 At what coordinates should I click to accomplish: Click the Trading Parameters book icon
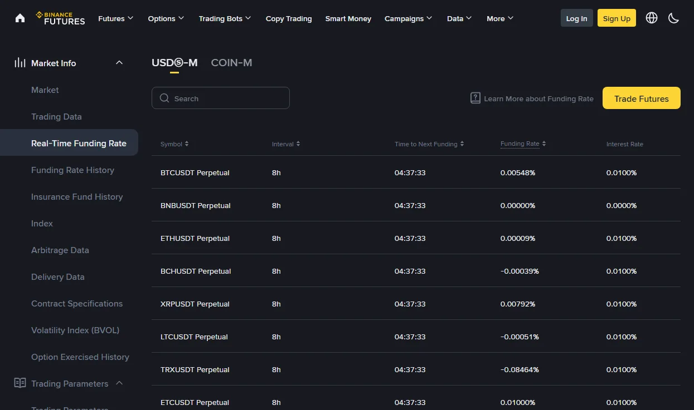[20, 383]
